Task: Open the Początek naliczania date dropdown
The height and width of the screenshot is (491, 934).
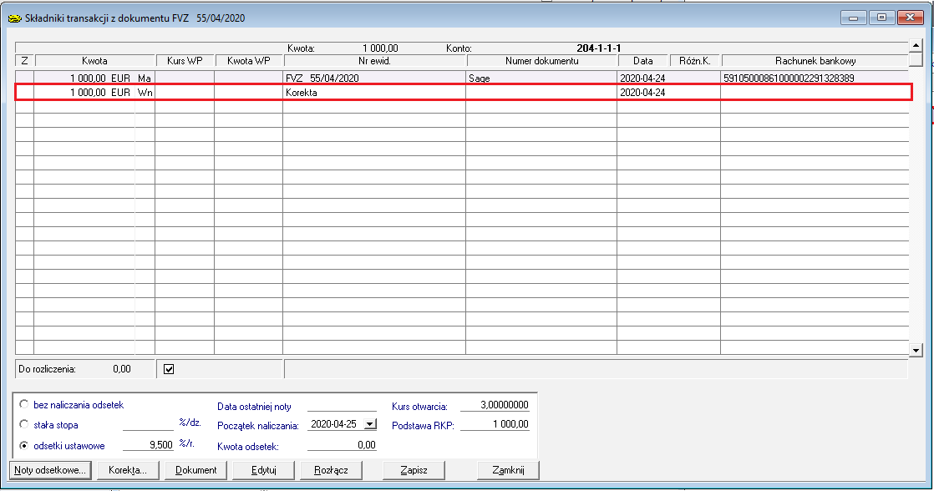Action: [370, 424]
